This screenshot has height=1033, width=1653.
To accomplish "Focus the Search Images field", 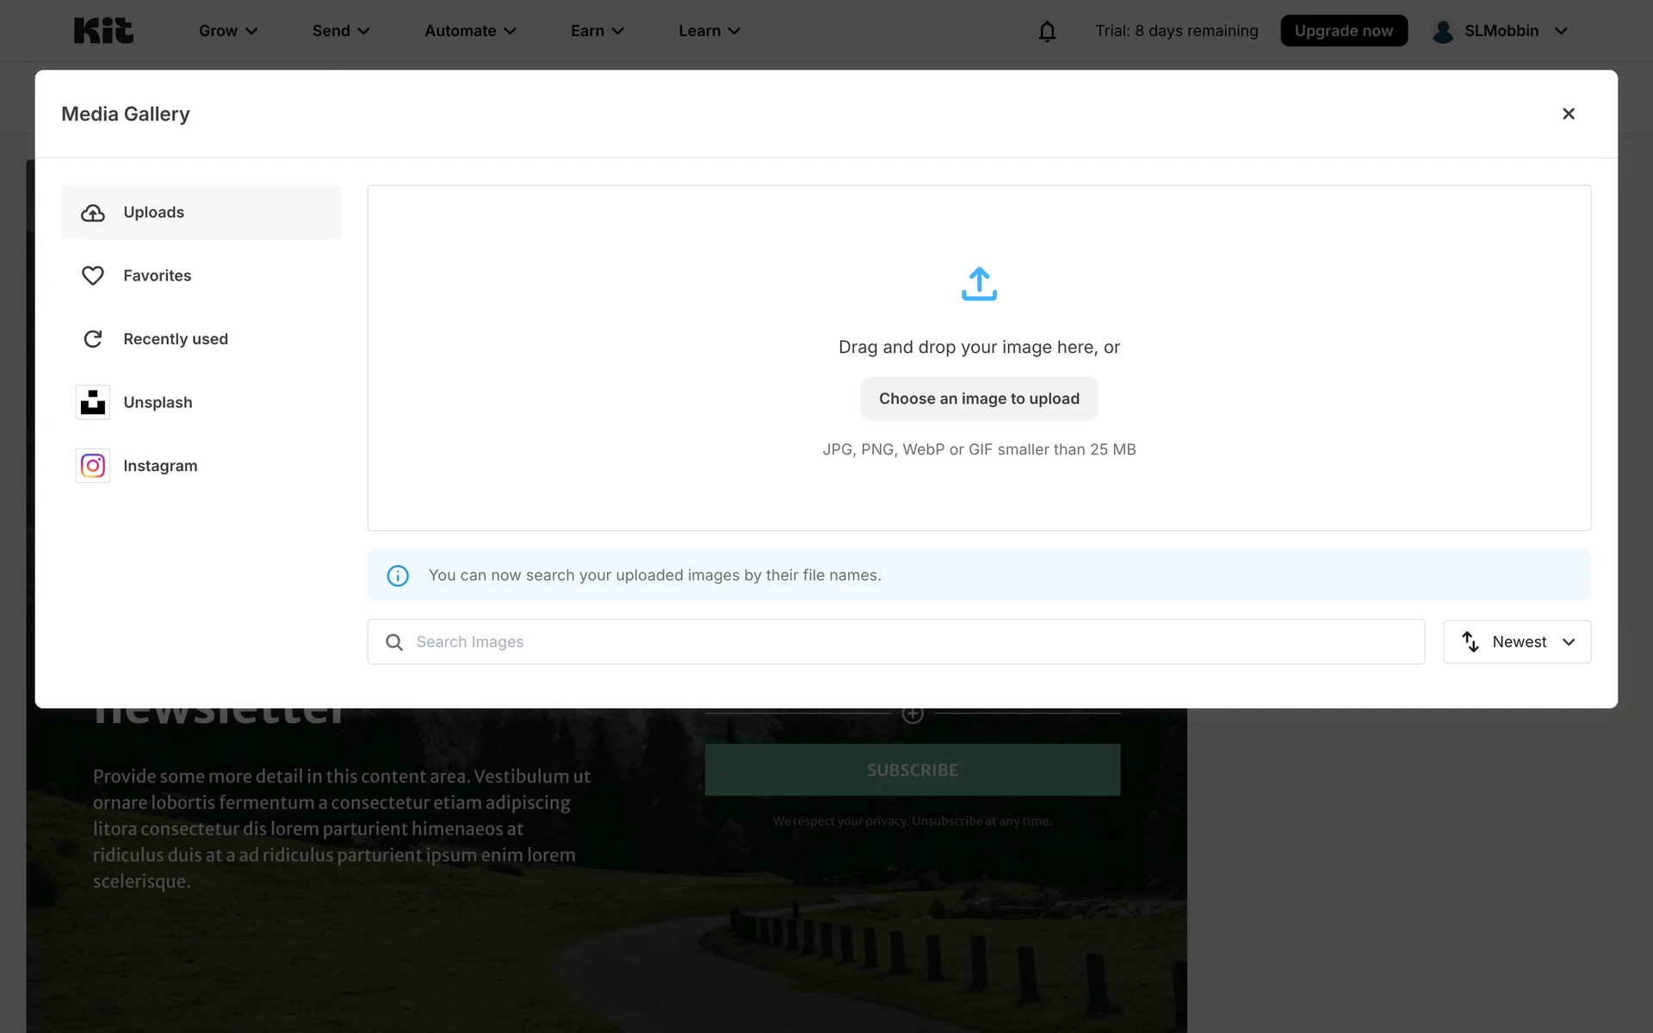I will point(913,642).
